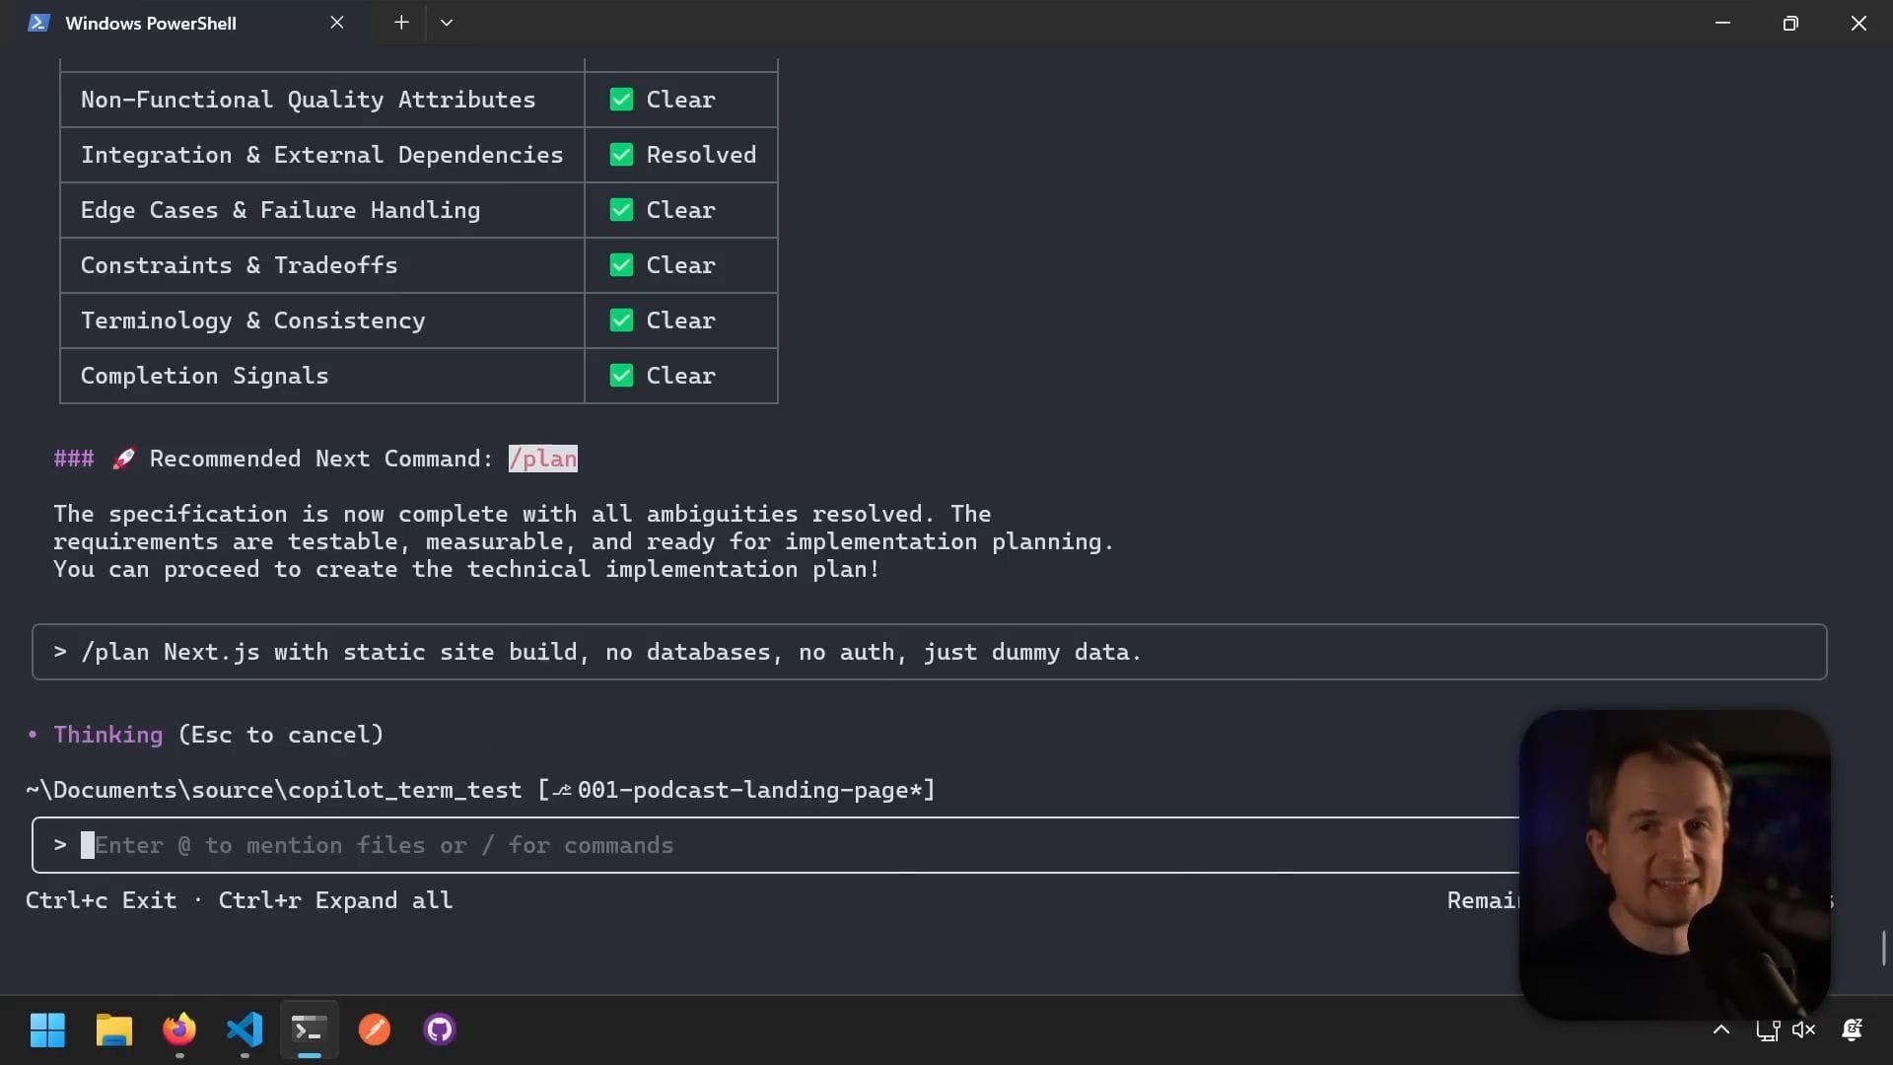Viewport: 1893px width, 1065px height.
Task: Focus the command prompt input field
Action: (769, 845)
